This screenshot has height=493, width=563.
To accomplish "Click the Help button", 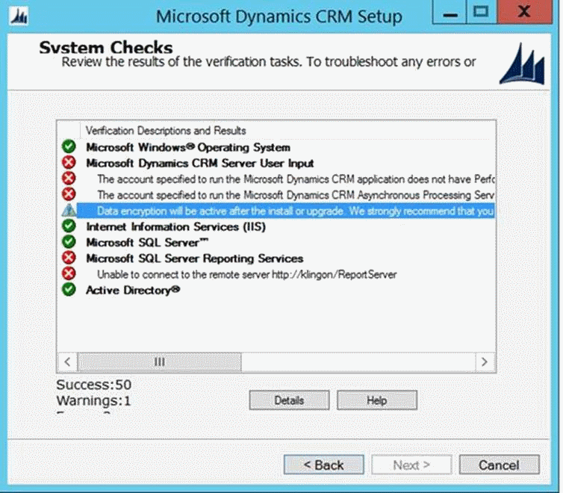I will (376, 400).
